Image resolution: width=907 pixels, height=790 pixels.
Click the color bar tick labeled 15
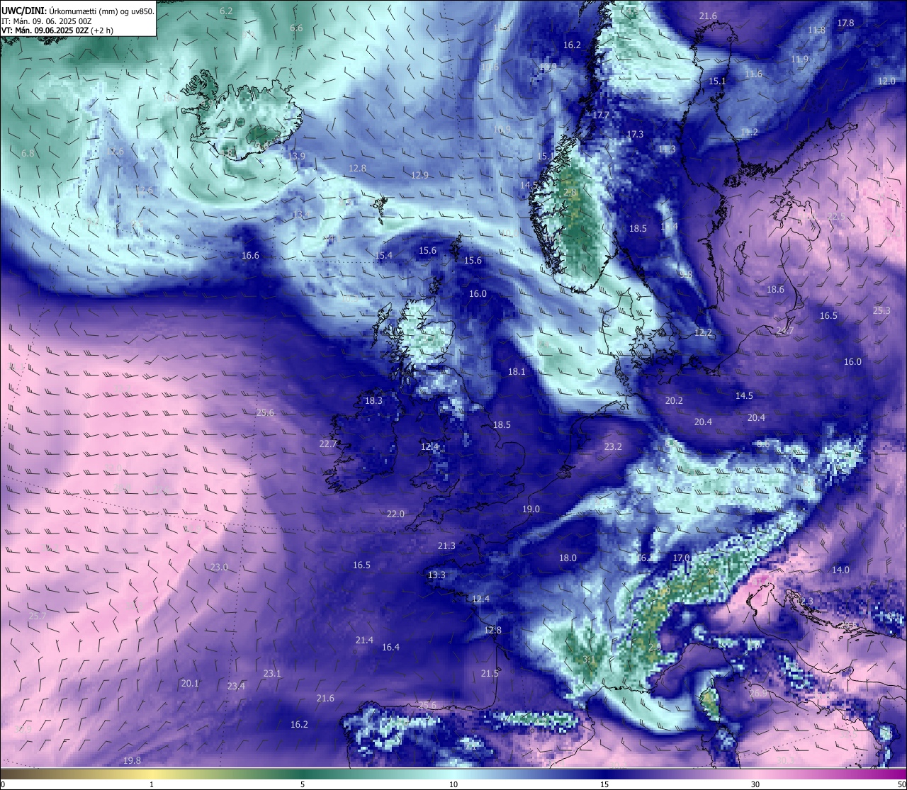(x=604, y=784)
